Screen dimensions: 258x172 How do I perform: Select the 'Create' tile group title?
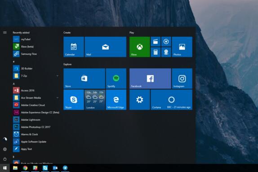click(67, 32)
